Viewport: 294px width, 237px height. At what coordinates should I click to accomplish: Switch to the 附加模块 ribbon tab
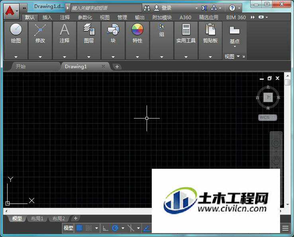pyautogui.click(x=162, y=18)
